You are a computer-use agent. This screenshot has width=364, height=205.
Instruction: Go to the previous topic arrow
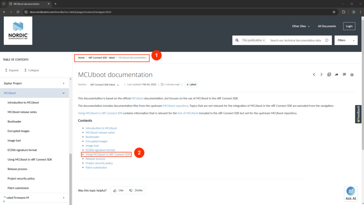[314, 75]
